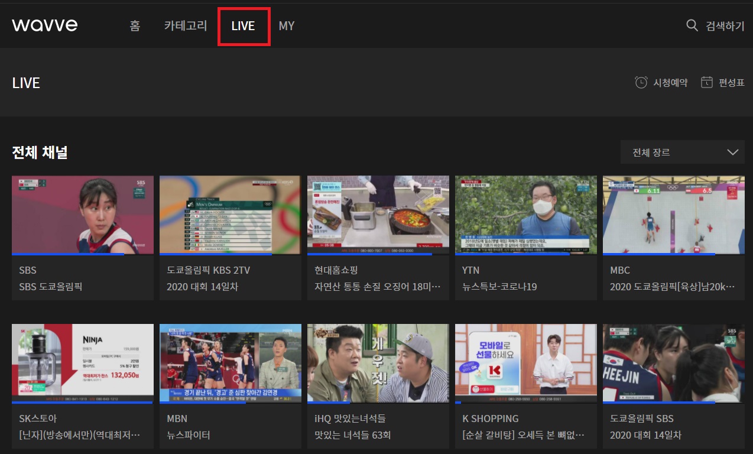
Task: Click program title 자연산 통통 손질 오징어
Action: (378, 287)
